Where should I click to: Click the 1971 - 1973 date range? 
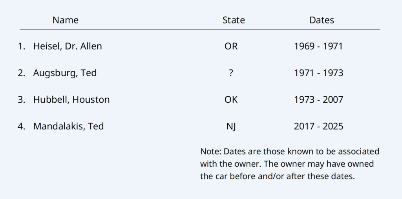(318, 73)
